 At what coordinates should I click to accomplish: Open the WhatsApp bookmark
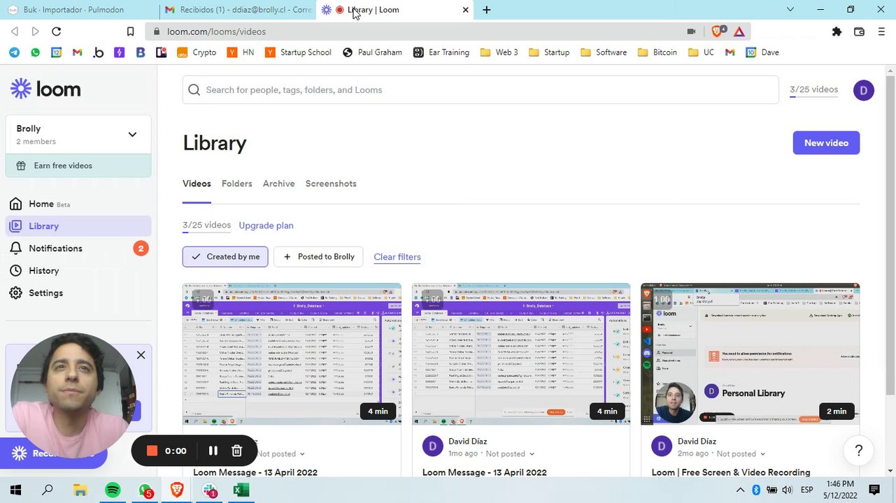click(35, 52)
